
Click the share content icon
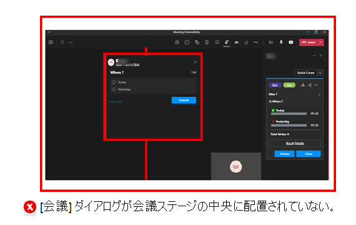[291, 42]
